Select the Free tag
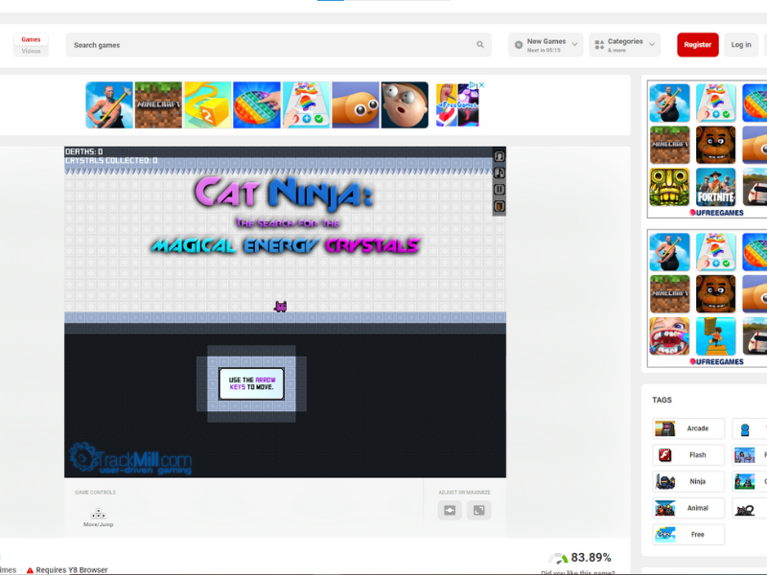 [x=688, y=535]
